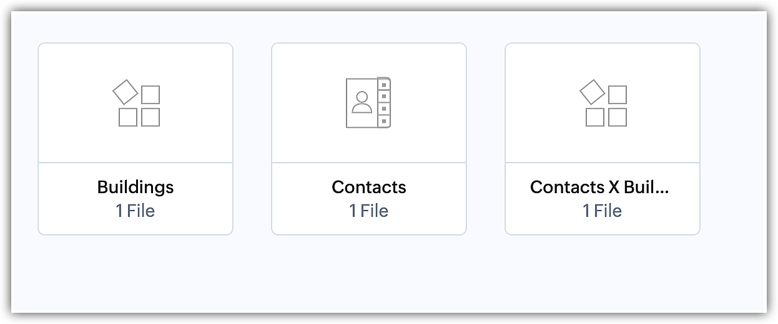The width and height of the screenshot is (778, 324).
Task: Click "1 File" under Buildings
Action: [x=135, y=211]
